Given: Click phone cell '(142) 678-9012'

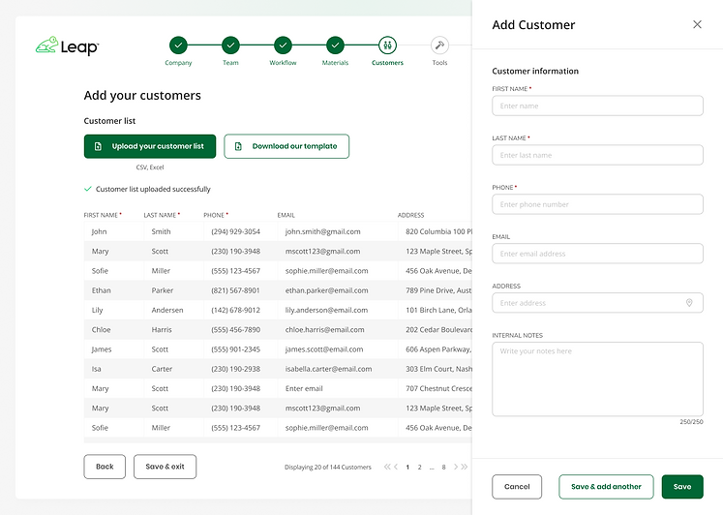Looking at the screenshot, I should 235,310.
